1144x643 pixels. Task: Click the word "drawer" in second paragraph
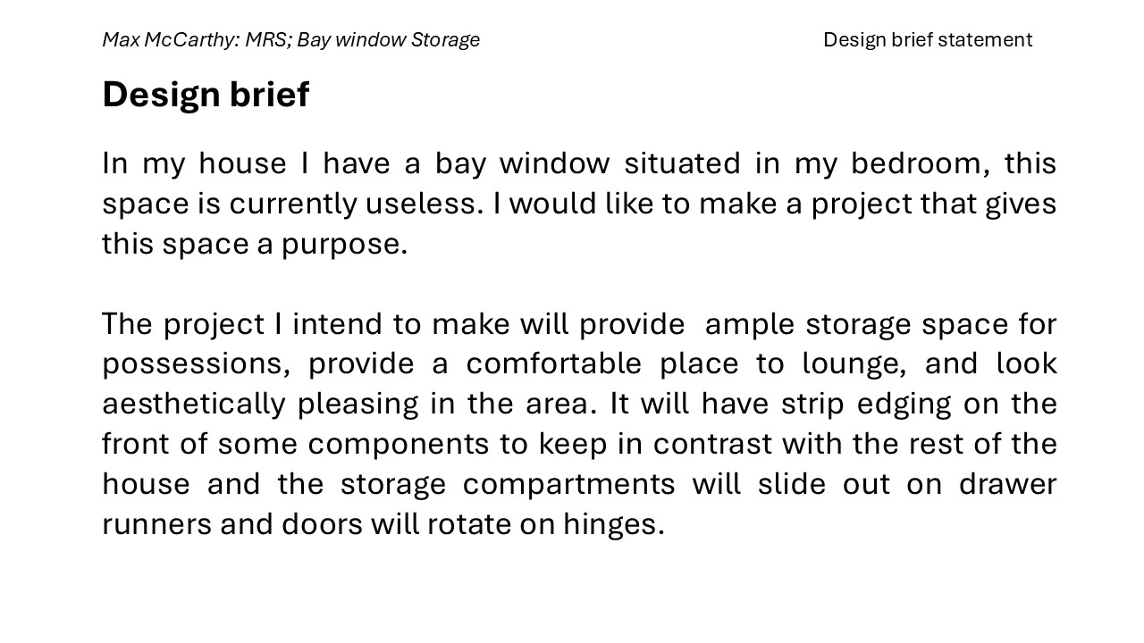click(1007, 484)
